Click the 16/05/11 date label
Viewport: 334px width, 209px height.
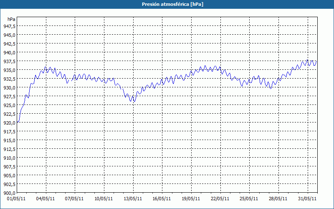[162, 199]
